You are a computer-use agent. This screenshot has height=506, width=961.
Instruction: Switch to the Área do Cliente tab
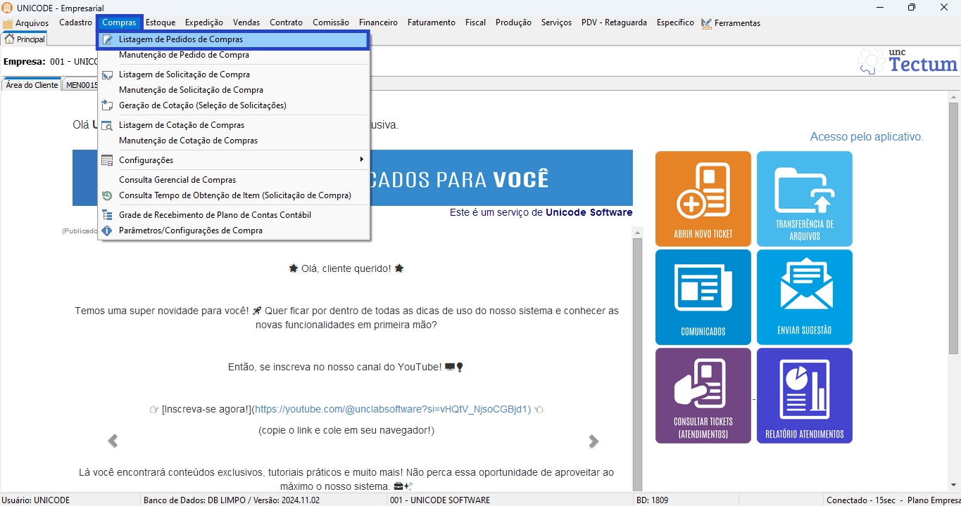(x=32, y=85)
